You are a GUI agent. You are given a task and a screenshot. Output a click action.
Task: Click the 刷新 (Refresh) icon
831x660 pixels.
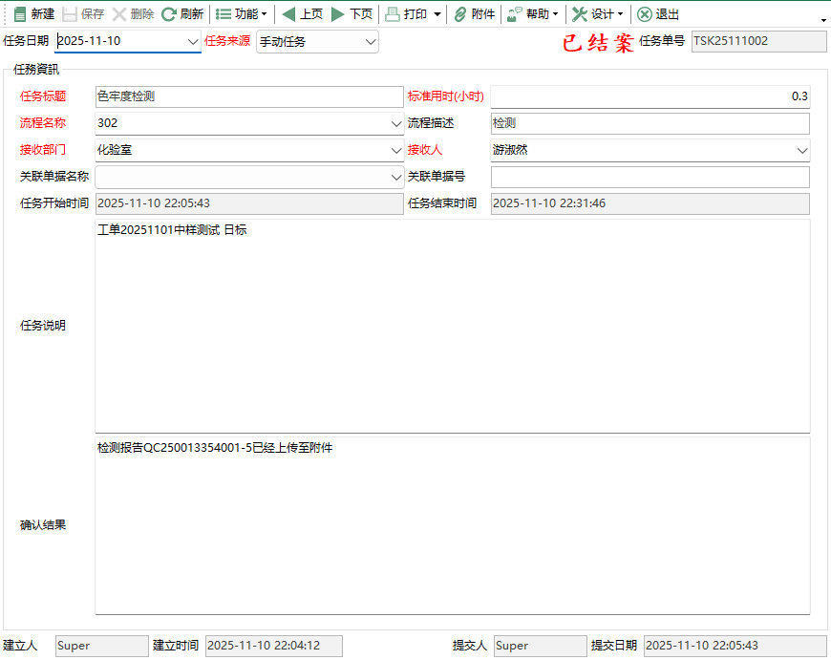point(169,14)
